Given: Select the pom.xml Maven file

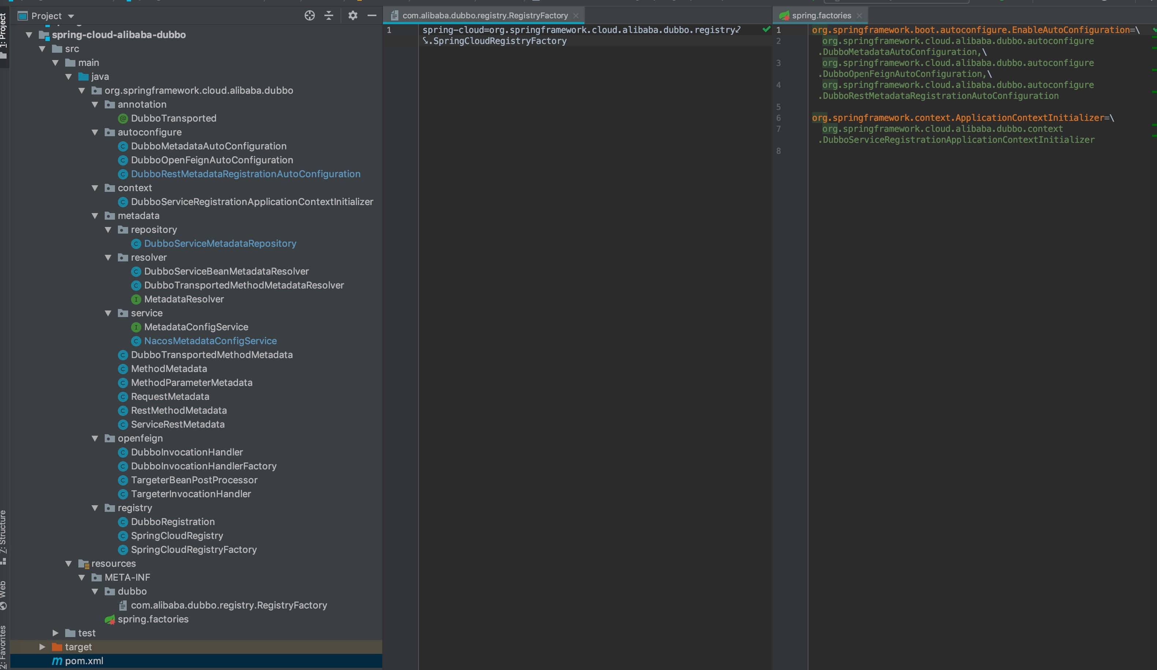Looking at the screenshot, I should coord(83,661).
